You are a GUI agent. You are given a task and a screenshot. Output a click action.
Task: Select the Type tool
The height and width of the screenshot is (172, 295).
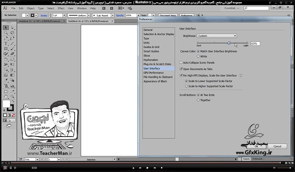point(6,43)
